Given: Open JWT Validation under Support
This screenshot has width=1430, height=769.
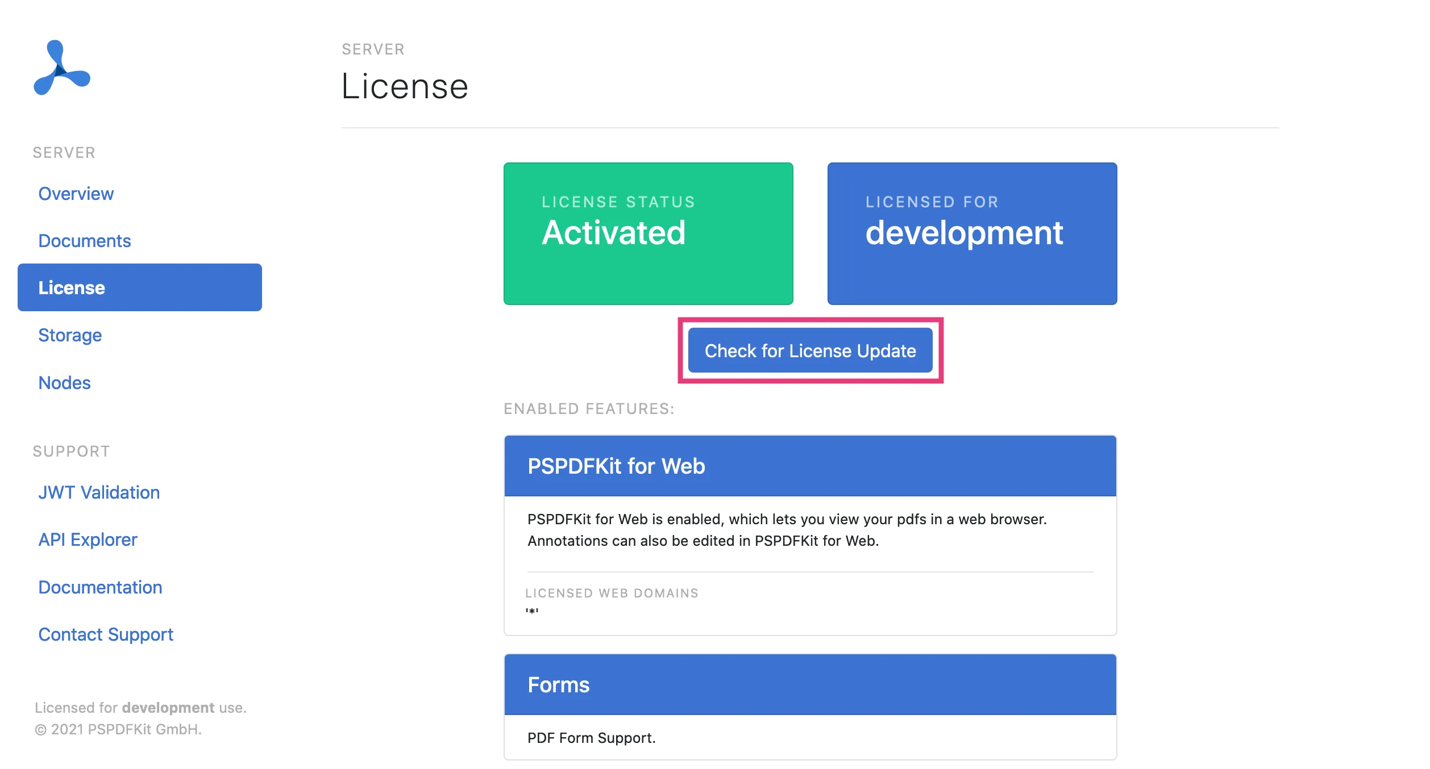Looking at the screenshot, I should (x=99, y=492).
